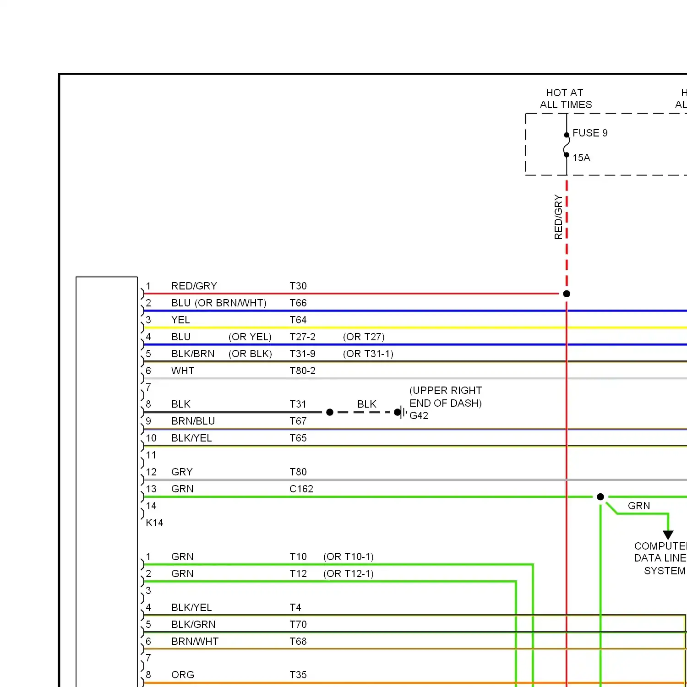Click the T4 terminal label
The width and height of the screenshot is (687, 687).
(x=295, y=607)
